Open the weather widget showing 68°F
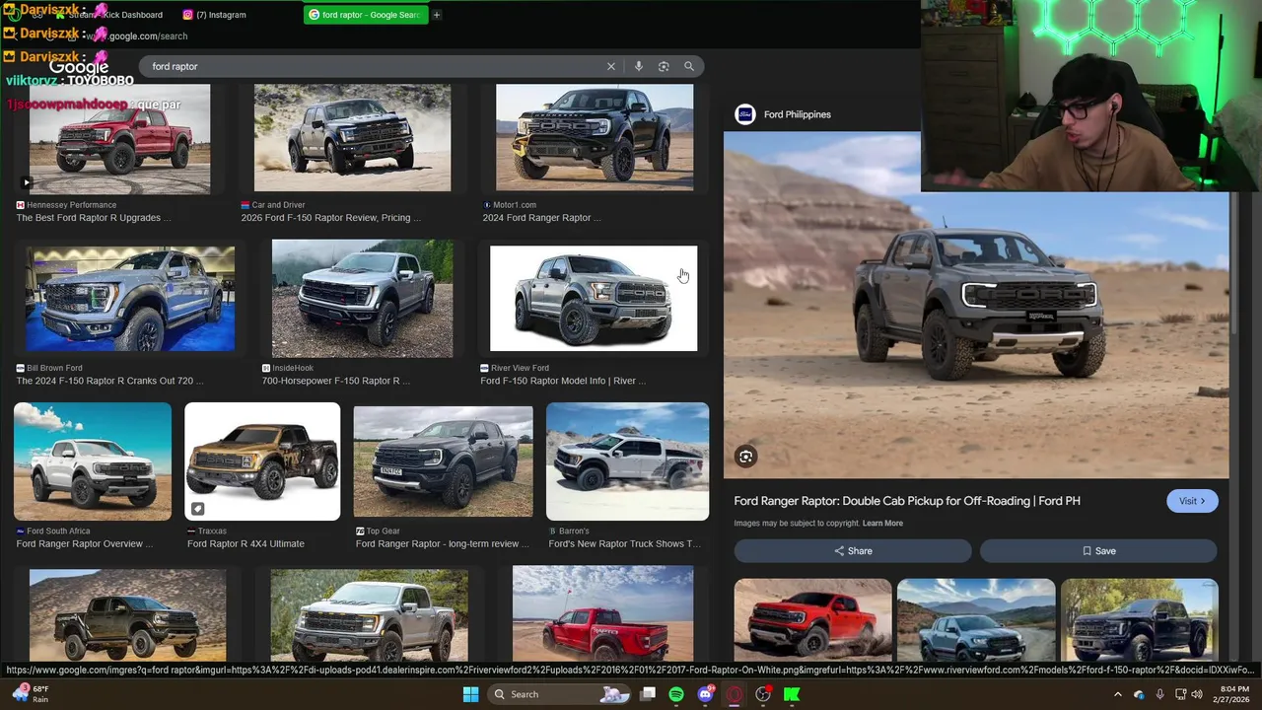The height and width of the screenshot is (710, 1262). click(30, 694)
